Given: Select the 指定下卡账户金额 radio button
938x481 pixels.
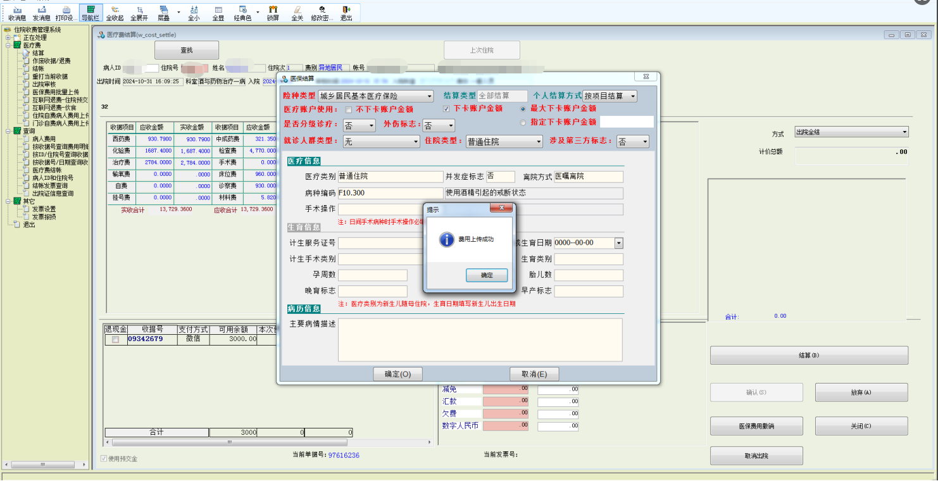Looking at the screenshot, I should [x=523, y=122].
